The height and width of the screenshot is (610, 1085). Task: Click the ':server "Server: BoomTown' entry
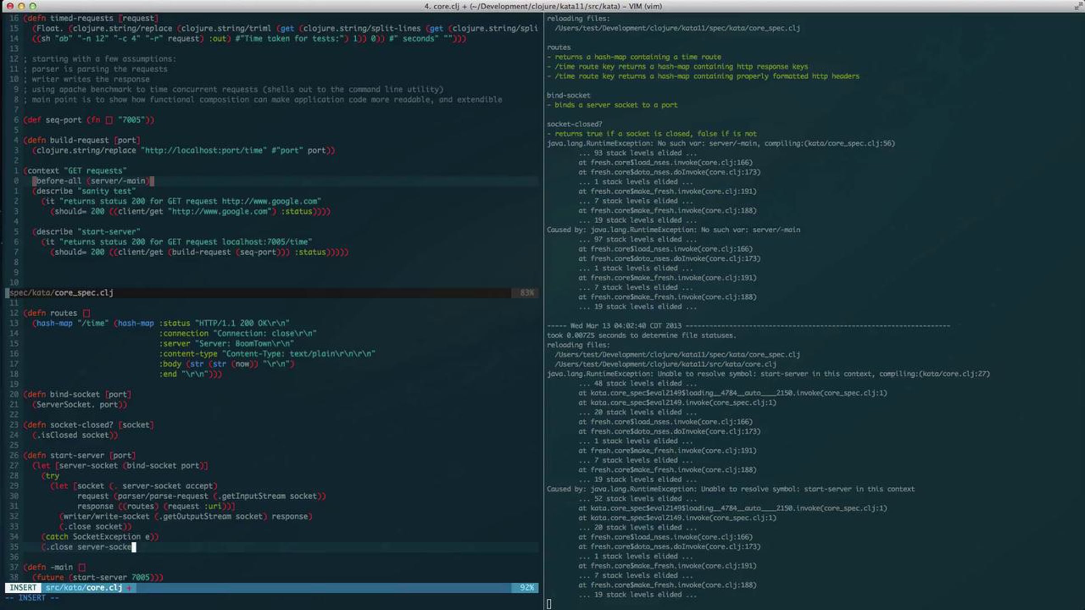(226, 344)
